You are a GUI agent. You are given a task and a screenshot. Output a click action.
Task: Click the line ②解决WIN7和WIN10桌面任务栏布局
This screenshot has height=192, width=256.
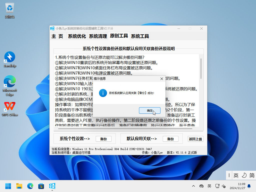click(105, 68)
